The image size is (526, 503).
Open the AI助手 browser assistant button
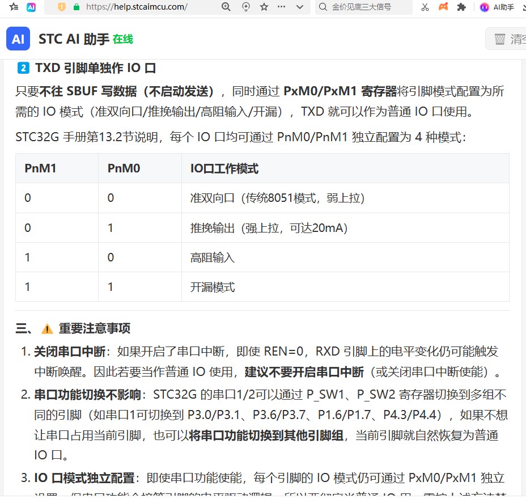(x=497, y=7)
